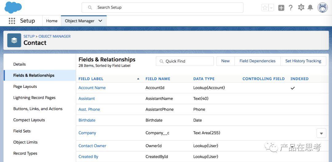Open the Assistant field link
Screen dimensions: 332x162
[87, 99]
